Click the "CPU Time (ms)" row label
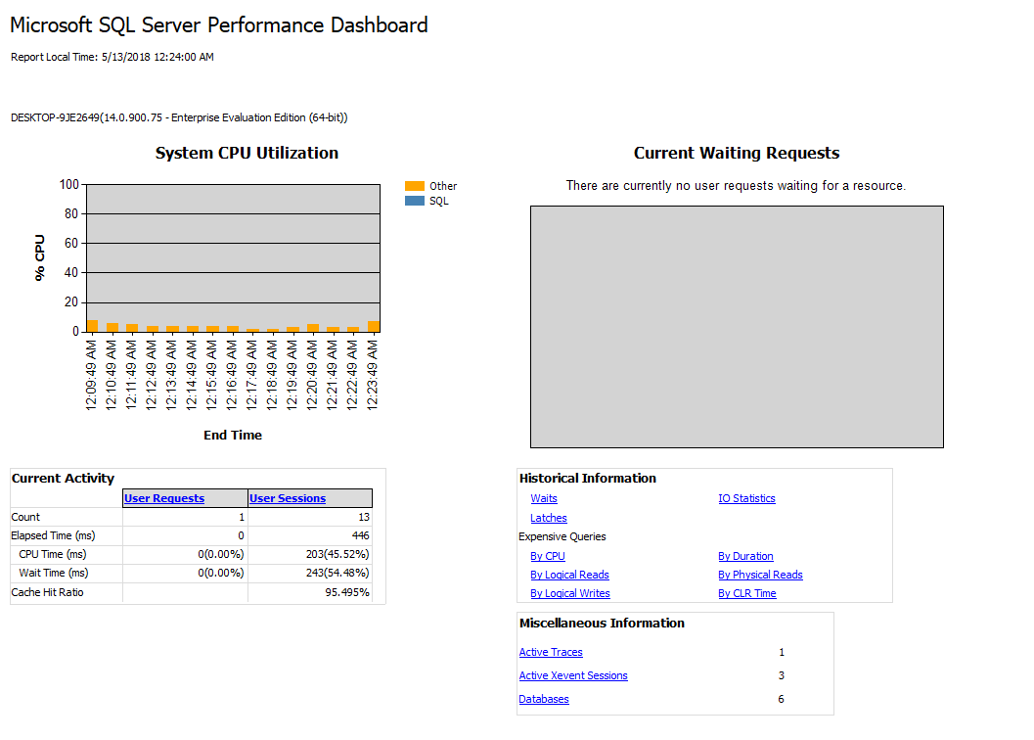Viewport: 1034px width, 740px height. pyautogui.click(x=53, y=554)
